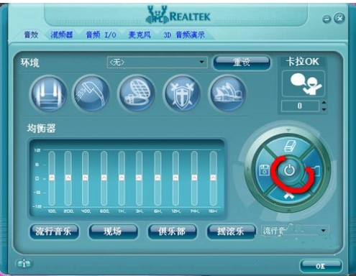Click the karaoke voice cancellation icon
The width and height of the screenshot is (356, 276).
[303, 84]
